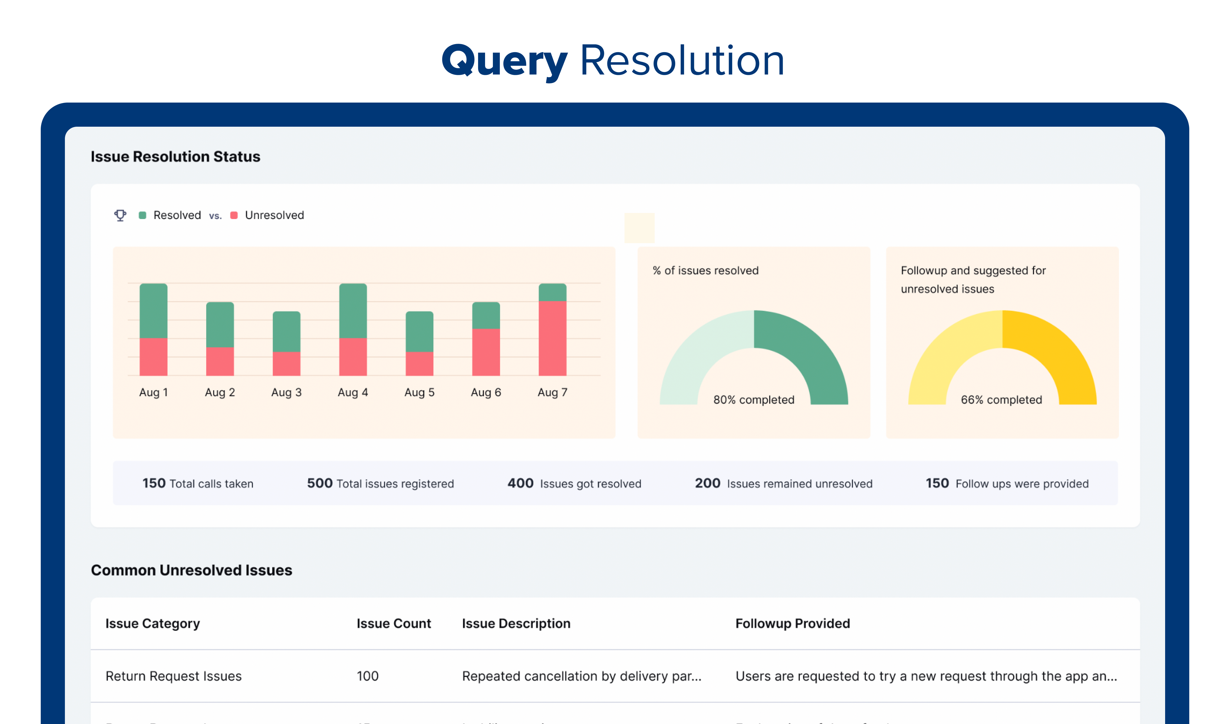Click the 500 Total issues registered stat
This screenshot has height=724, width=1227.
380,484
